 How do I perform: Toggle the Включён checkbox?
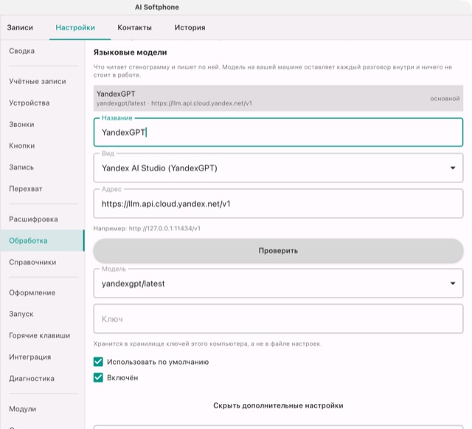pos(98,377)
